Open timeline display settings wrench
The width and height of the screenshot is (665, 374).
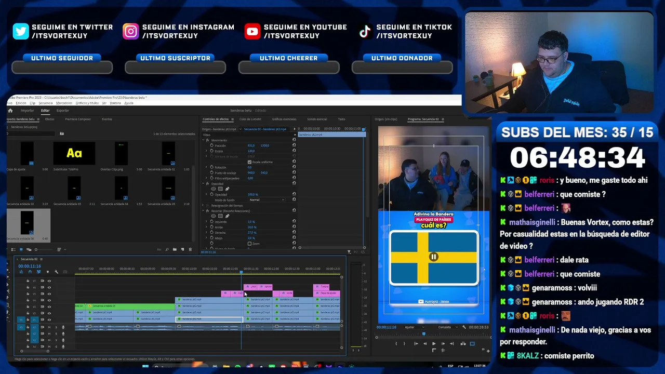point(56,272)
